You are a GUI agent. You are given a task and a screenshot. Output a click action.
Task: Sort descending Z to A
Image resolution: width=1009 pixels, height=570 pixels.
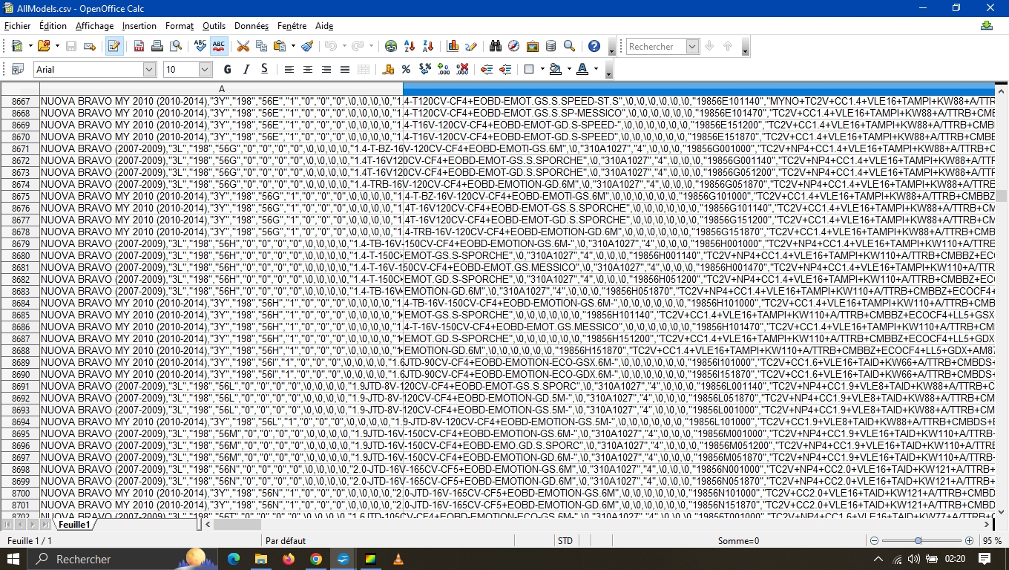[x=427, y=46]
